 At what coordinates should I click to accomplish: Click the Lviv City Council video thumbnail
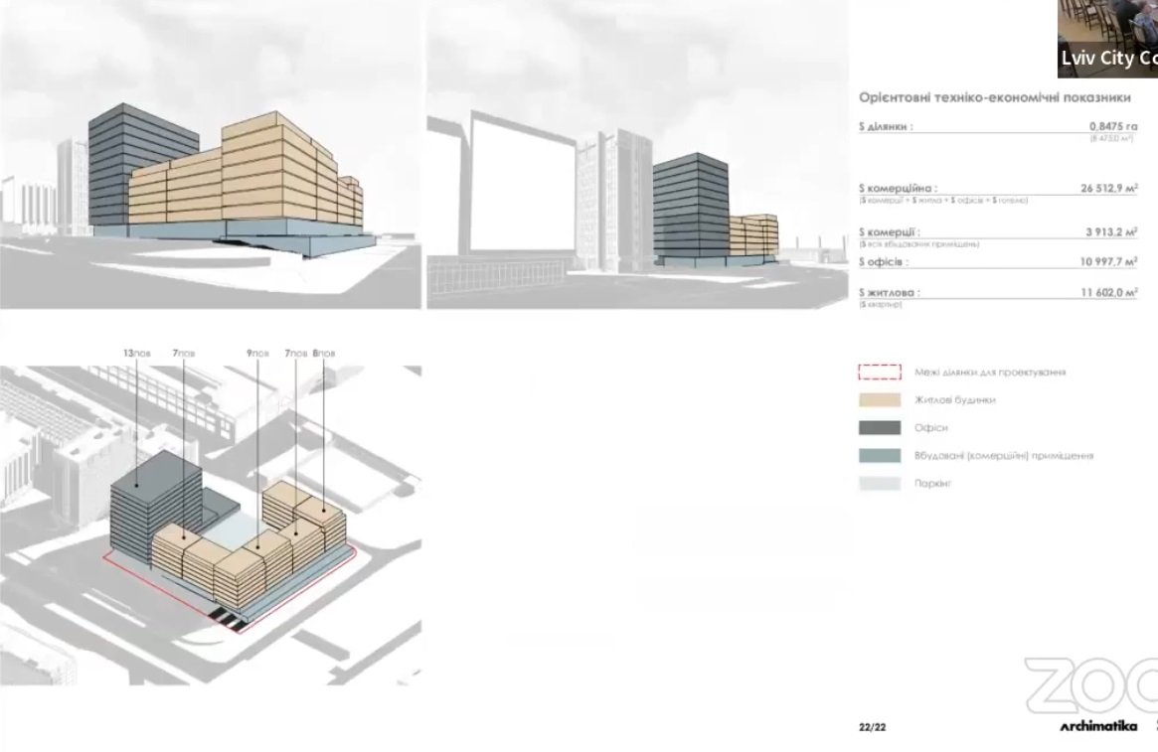tap(1107, 38)
